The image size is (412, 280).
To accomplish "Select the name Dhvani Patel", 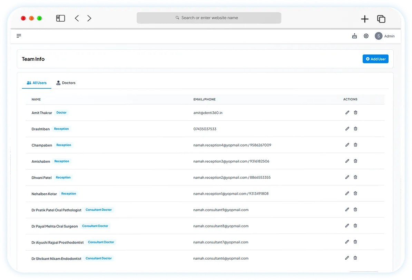I will click(x=41, y=178).
